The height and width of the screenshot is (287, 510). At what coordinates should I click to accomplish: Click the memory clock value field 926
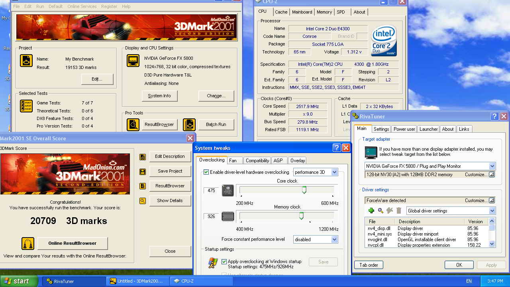[211, 216]
